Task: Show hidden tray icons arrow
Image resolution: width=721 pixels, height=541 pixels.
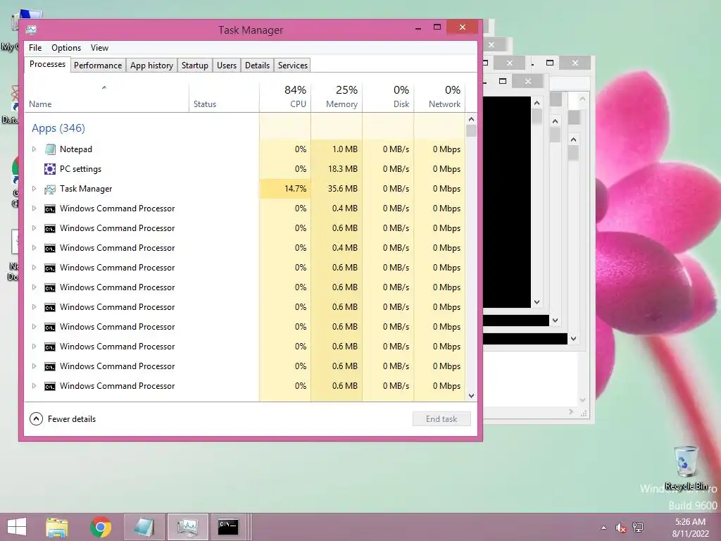Action: click(603, 528)
